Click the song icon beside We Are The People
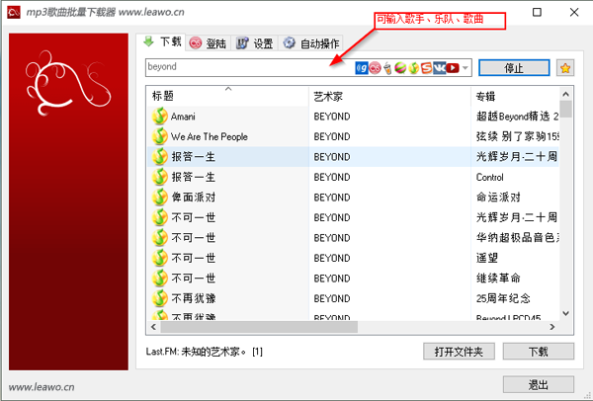 (x=159, y=136)
